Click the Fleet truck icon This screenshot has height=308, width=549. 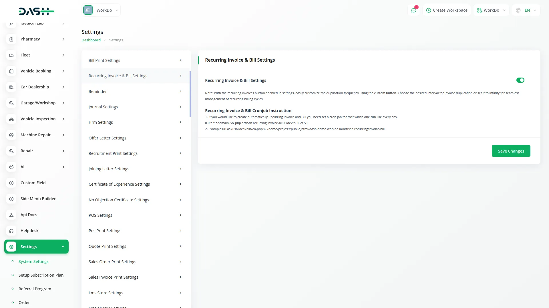click(x=11, y=55)
